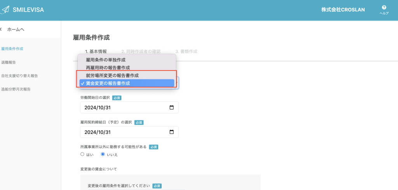
Task: Switch to step 1. 基本情報
Action: pos(96,51)
